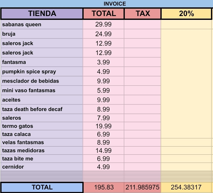213x193 pixels.
Task: Click the 24.99 price cell
Action: 103,34
